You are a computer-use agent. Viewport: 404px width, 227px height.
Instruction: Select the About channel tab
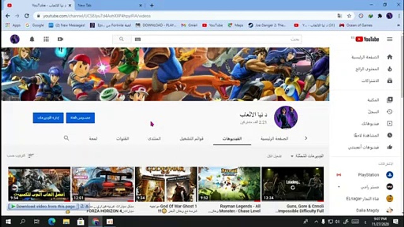93,138
